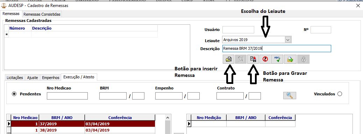The image size is (363, 134).
Task: Switch to the Remessas Consistidas tab
Action: [x=42, y=14]
